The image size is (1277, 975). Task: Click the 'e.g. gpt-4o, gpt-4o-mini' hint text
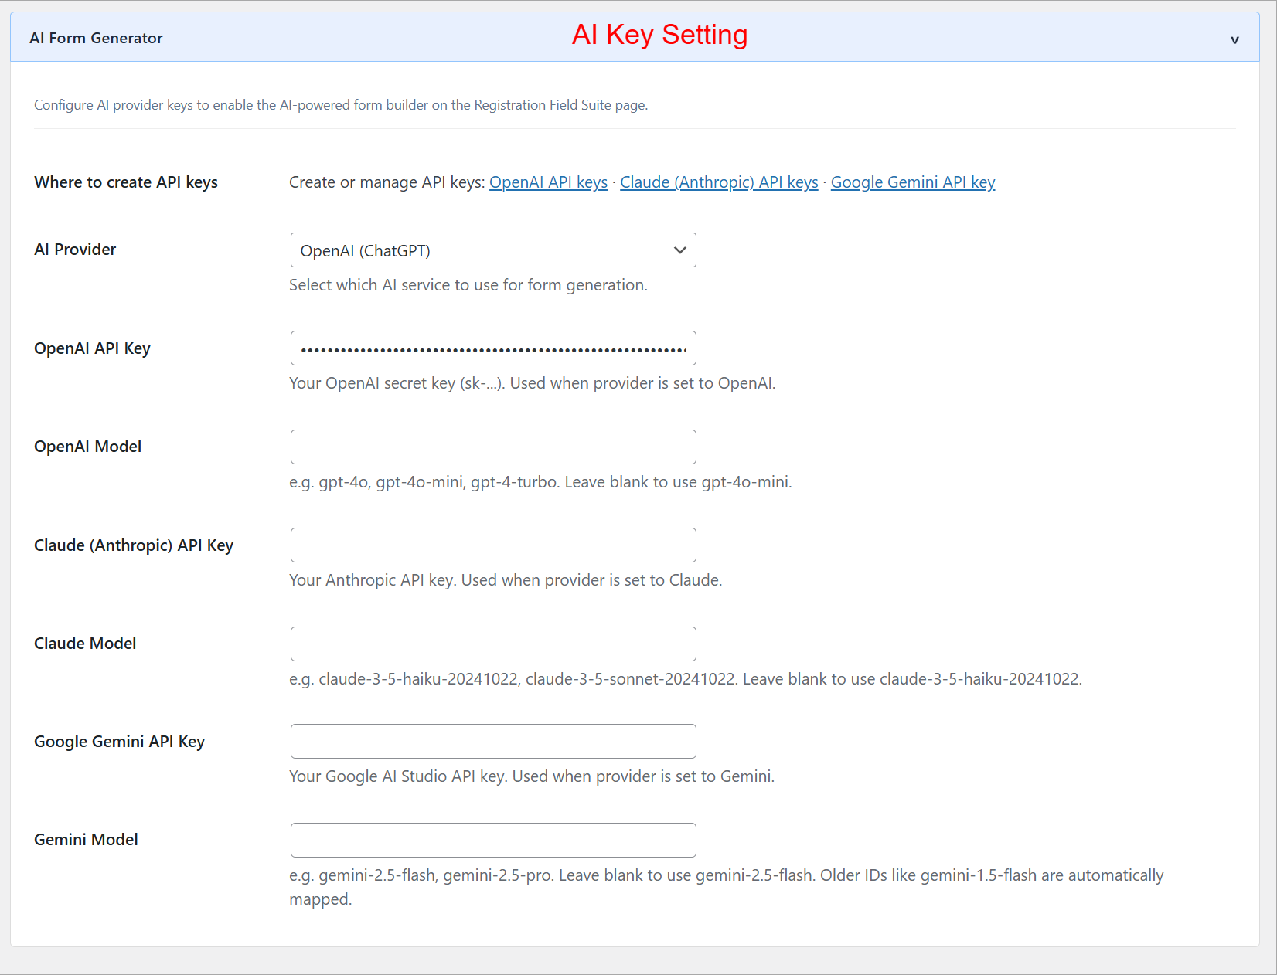coord(540,482)
